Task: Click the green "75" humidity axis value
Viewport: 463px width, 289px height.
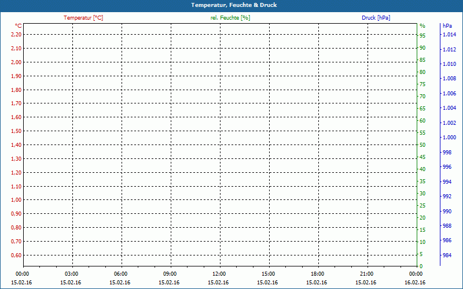Action: 422,84
